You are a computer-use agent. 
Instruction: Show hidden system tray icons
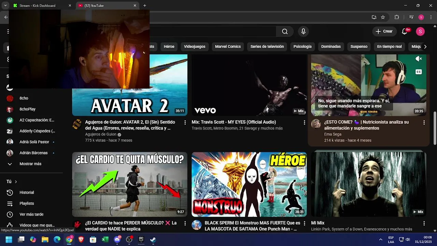click(x=381, y=240)
